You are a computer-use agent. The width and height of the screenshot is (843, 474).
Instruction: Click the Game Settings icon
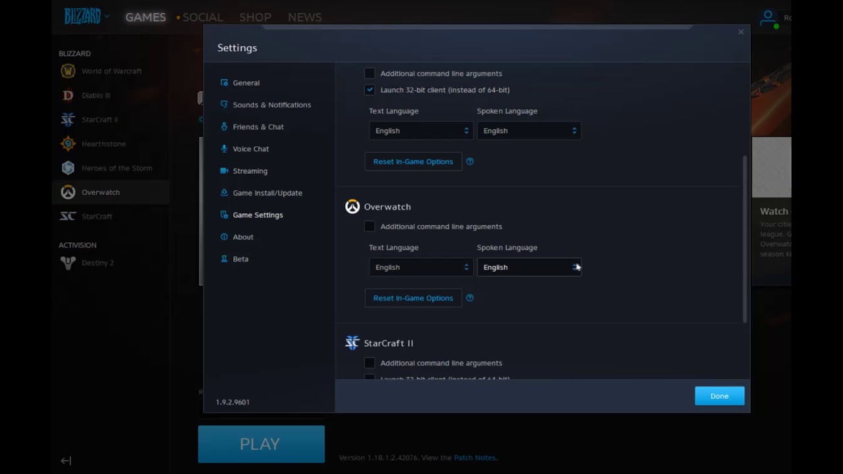click(x=224, y=215)
